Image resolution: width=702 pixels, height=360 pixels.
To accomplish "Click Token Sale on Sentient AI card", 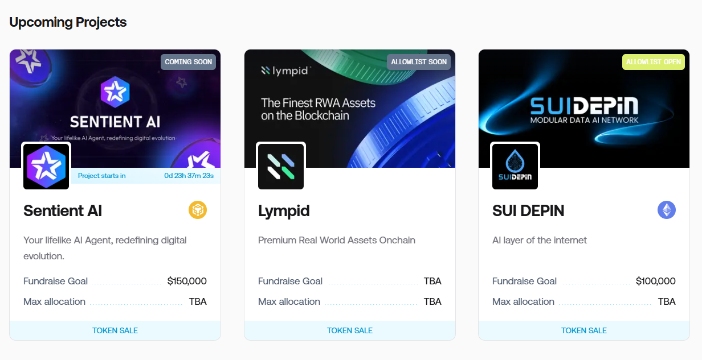I will click(115, 330).
